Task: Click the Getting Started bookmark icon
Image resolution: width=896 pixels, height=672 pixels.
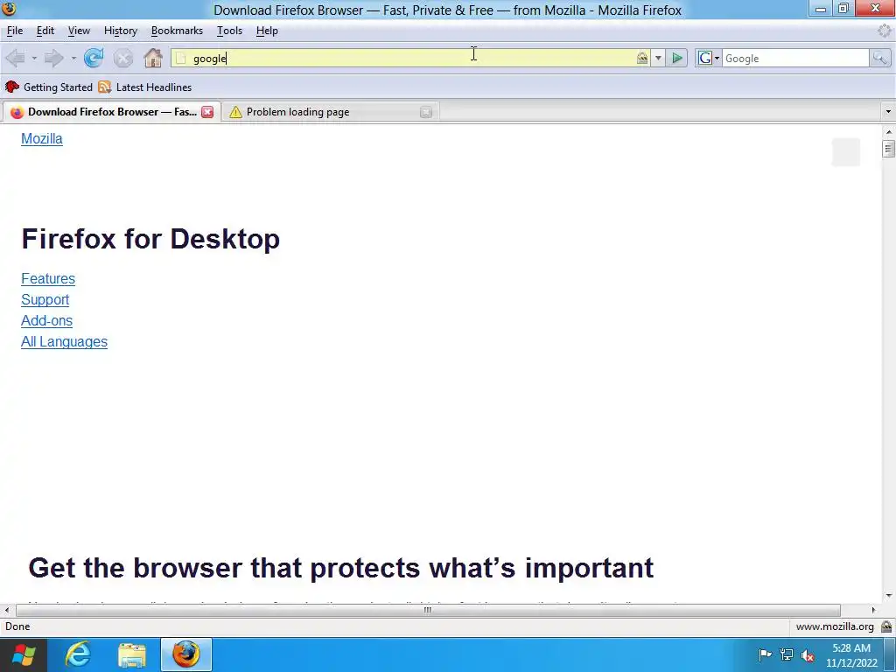Action: tap(12, 87)
